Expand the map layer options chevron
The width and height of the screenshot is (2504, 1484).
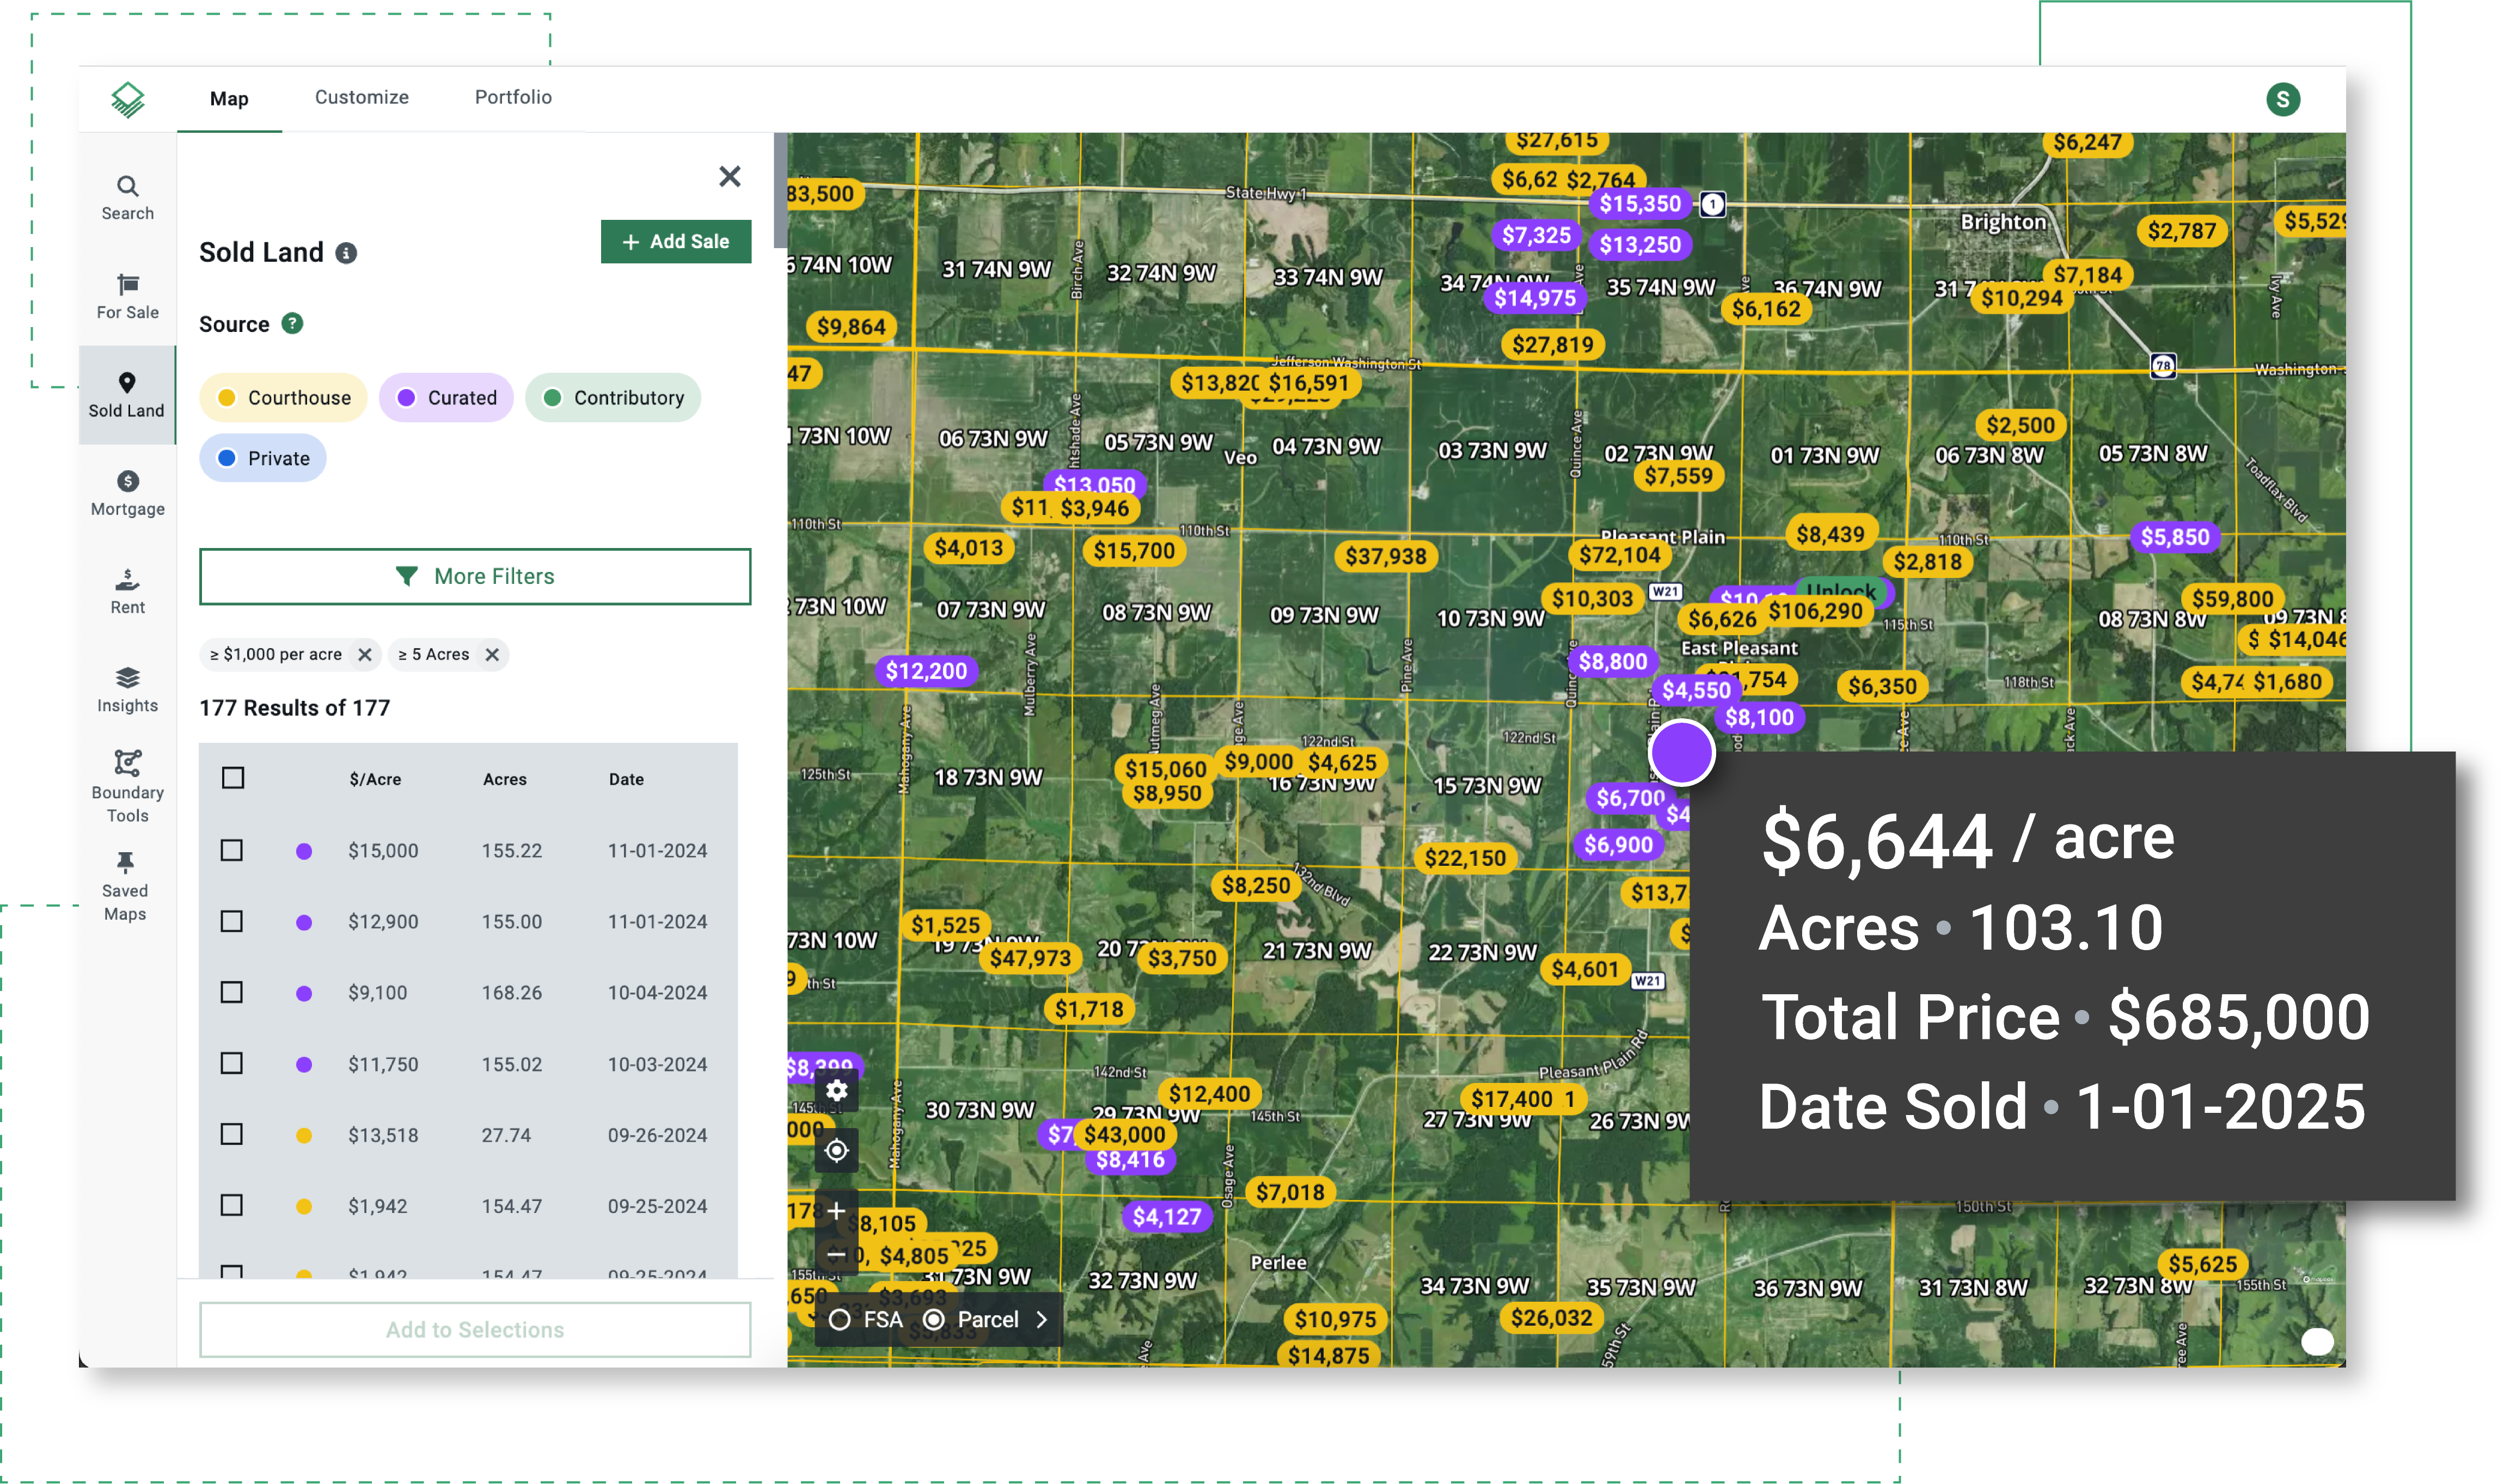(1043, 1320)
